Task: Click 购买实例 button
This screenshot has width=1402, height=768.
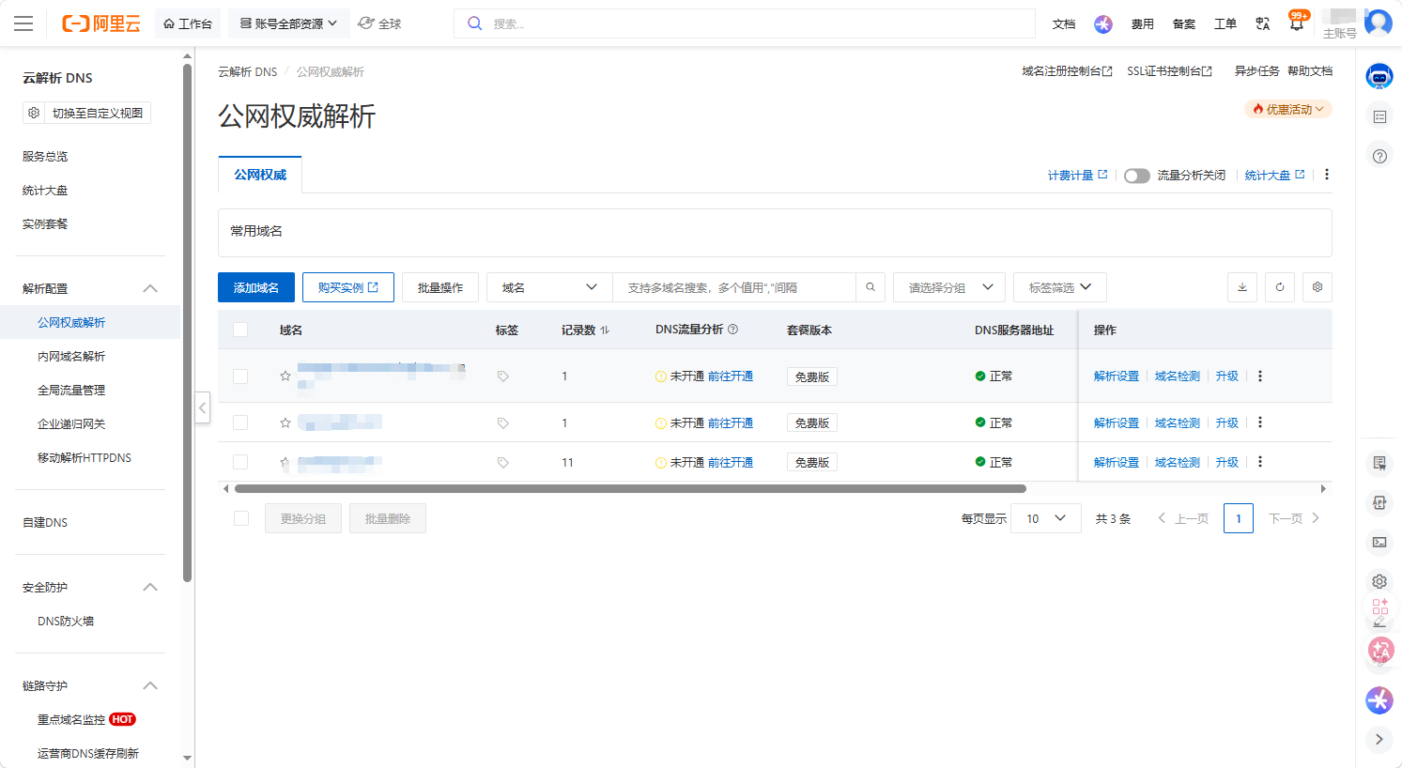Action: (x=348, y=287)
